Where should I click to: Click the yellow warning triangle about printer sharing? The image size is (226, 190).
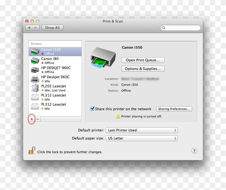[x=118, y=116]
